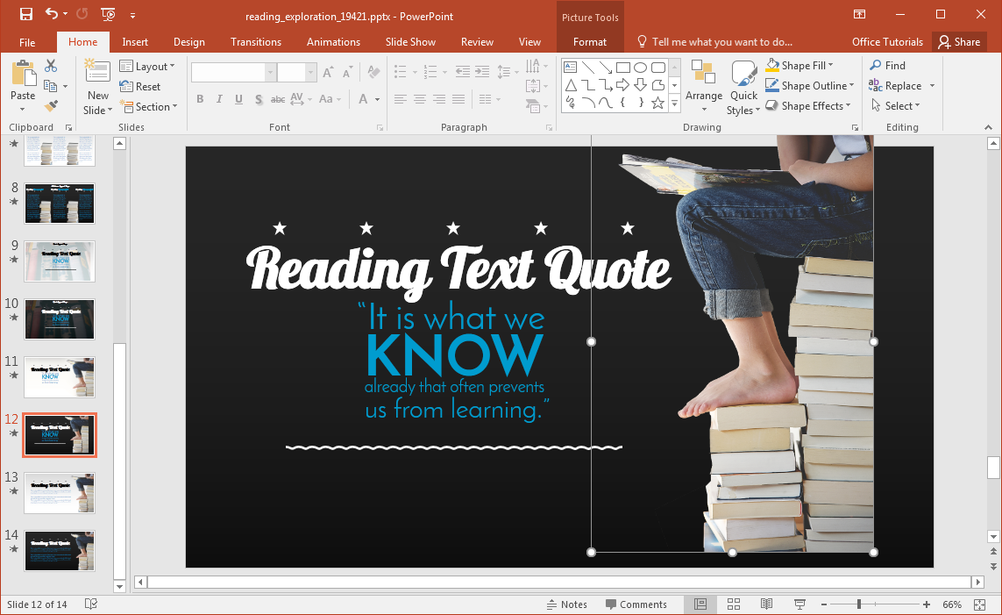Start Slide Show from status bar icon

799,604
